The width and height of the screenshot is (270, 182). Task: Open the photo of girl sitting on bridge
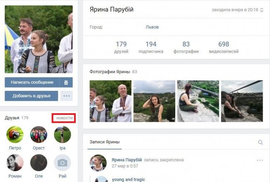pyautogui.click(x=242, y=101)
